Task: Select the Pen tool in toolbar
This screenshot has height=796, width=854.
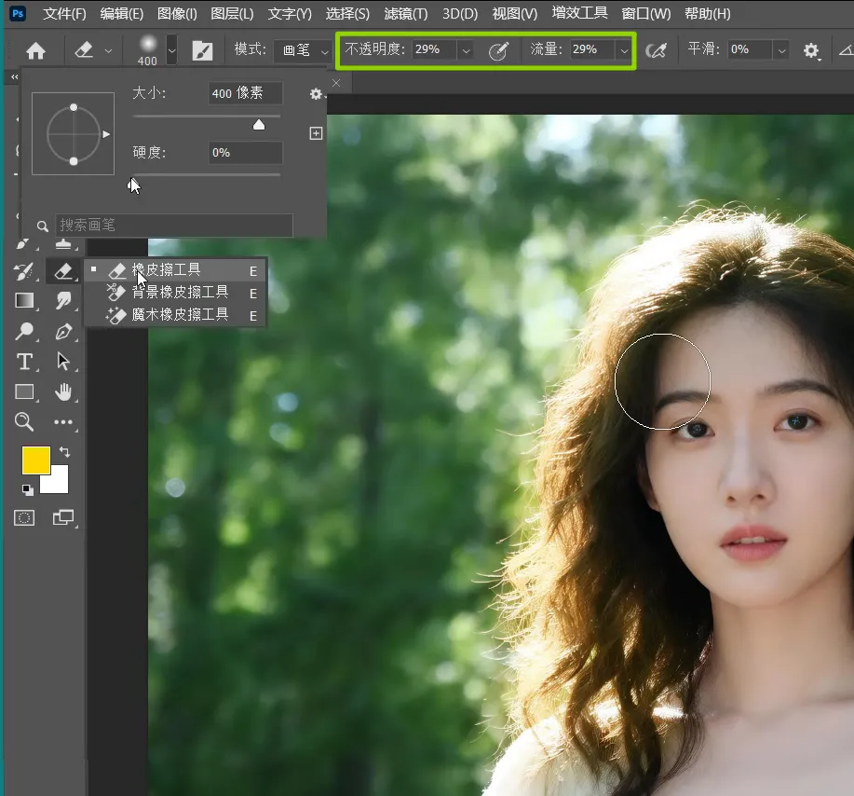Action: click(x=63, y=331)
